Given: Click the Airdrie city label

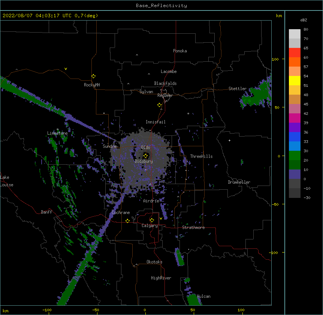Looking at the screenshot, I should pos(151,201).
